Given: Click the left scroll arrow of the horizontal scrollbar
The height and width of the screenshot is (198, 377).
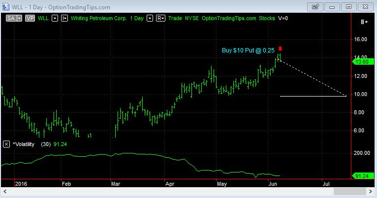Looking at the screenshot, I should tap(5, 191).
